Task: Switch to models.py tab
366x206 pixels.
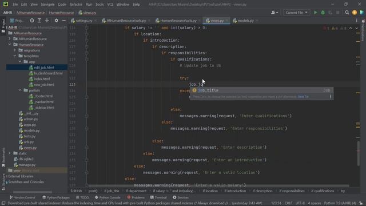Action: [x=245, y=21]
